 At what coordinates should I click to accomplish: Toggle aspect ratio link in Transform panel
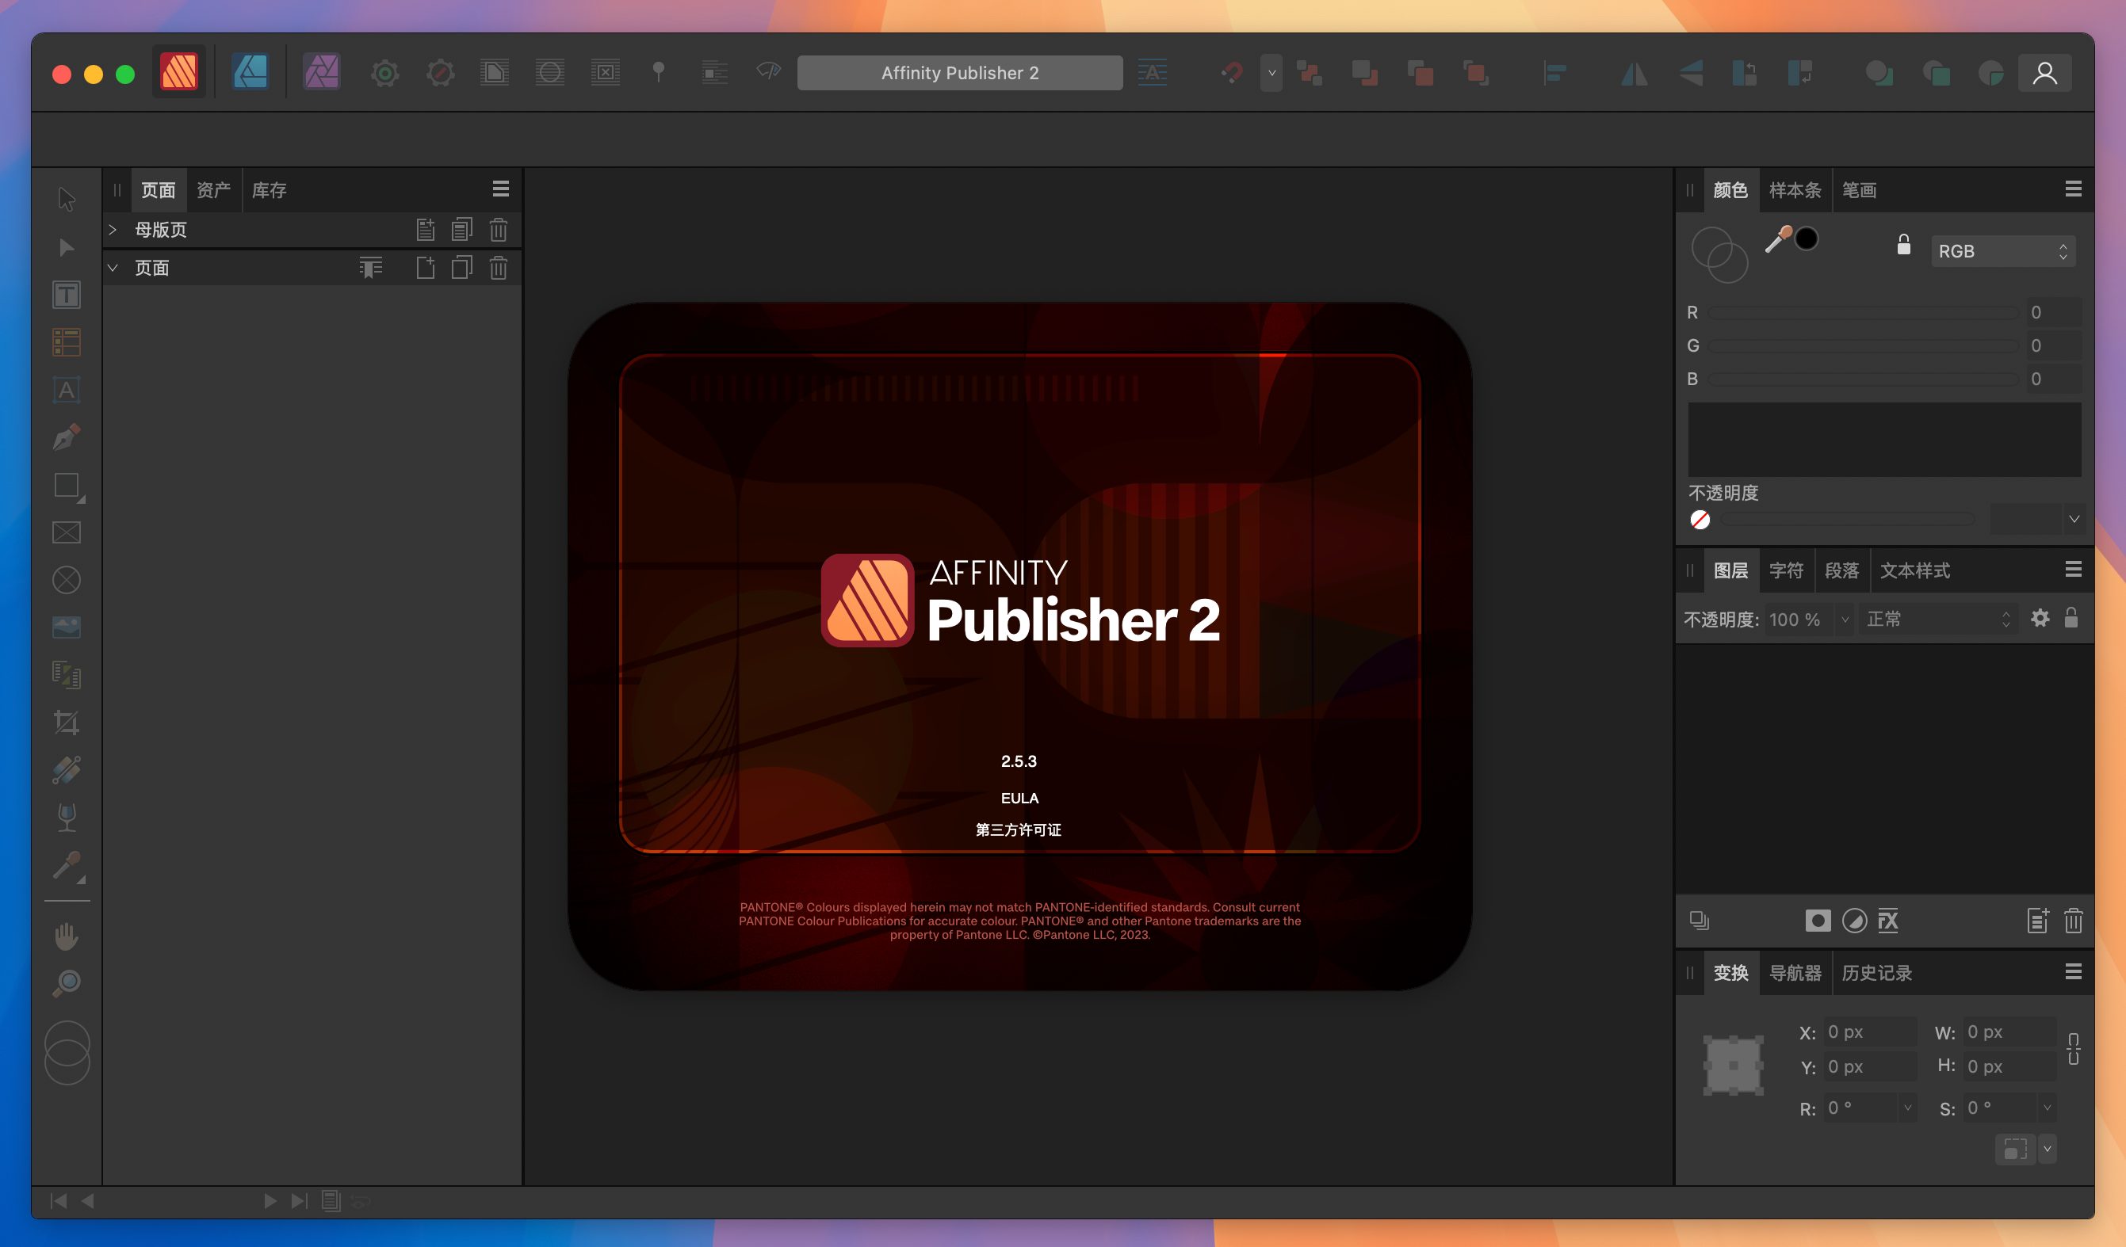2073,1048
